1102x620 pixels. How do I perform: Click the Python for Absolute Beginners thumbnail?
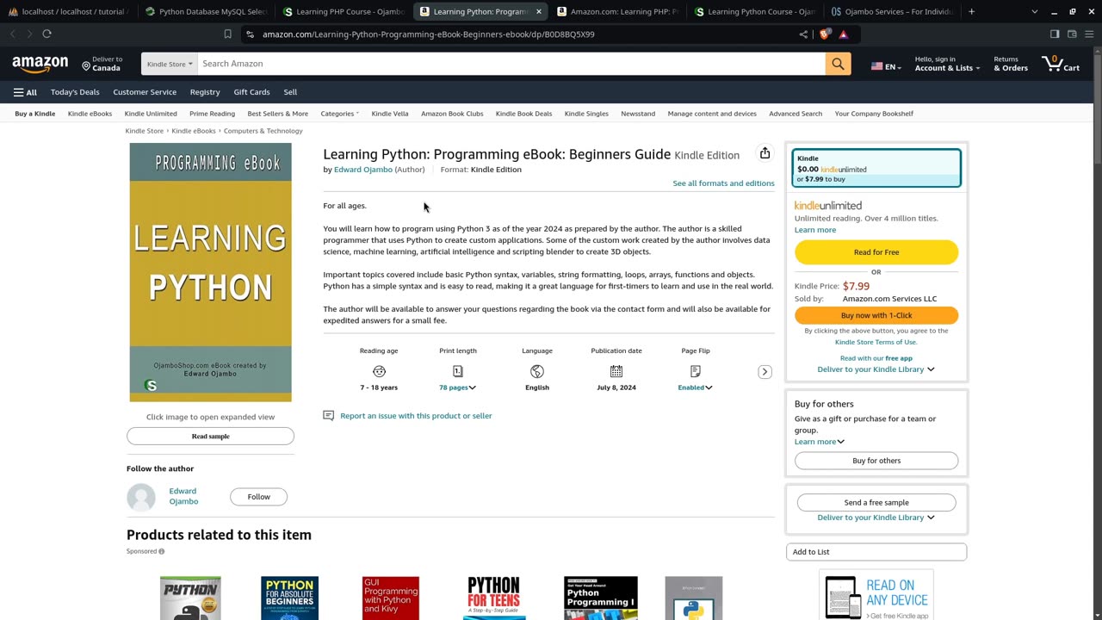coord(289,598)
